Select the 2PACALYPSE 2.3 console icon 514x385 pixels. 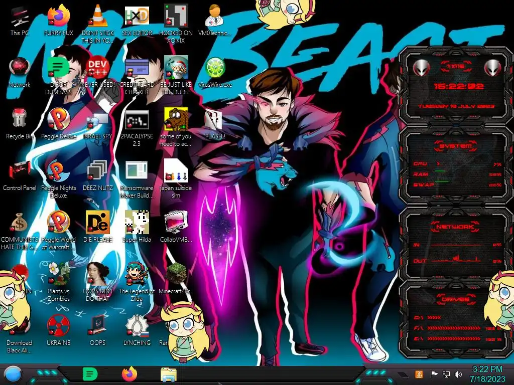[x=137, y=119]
